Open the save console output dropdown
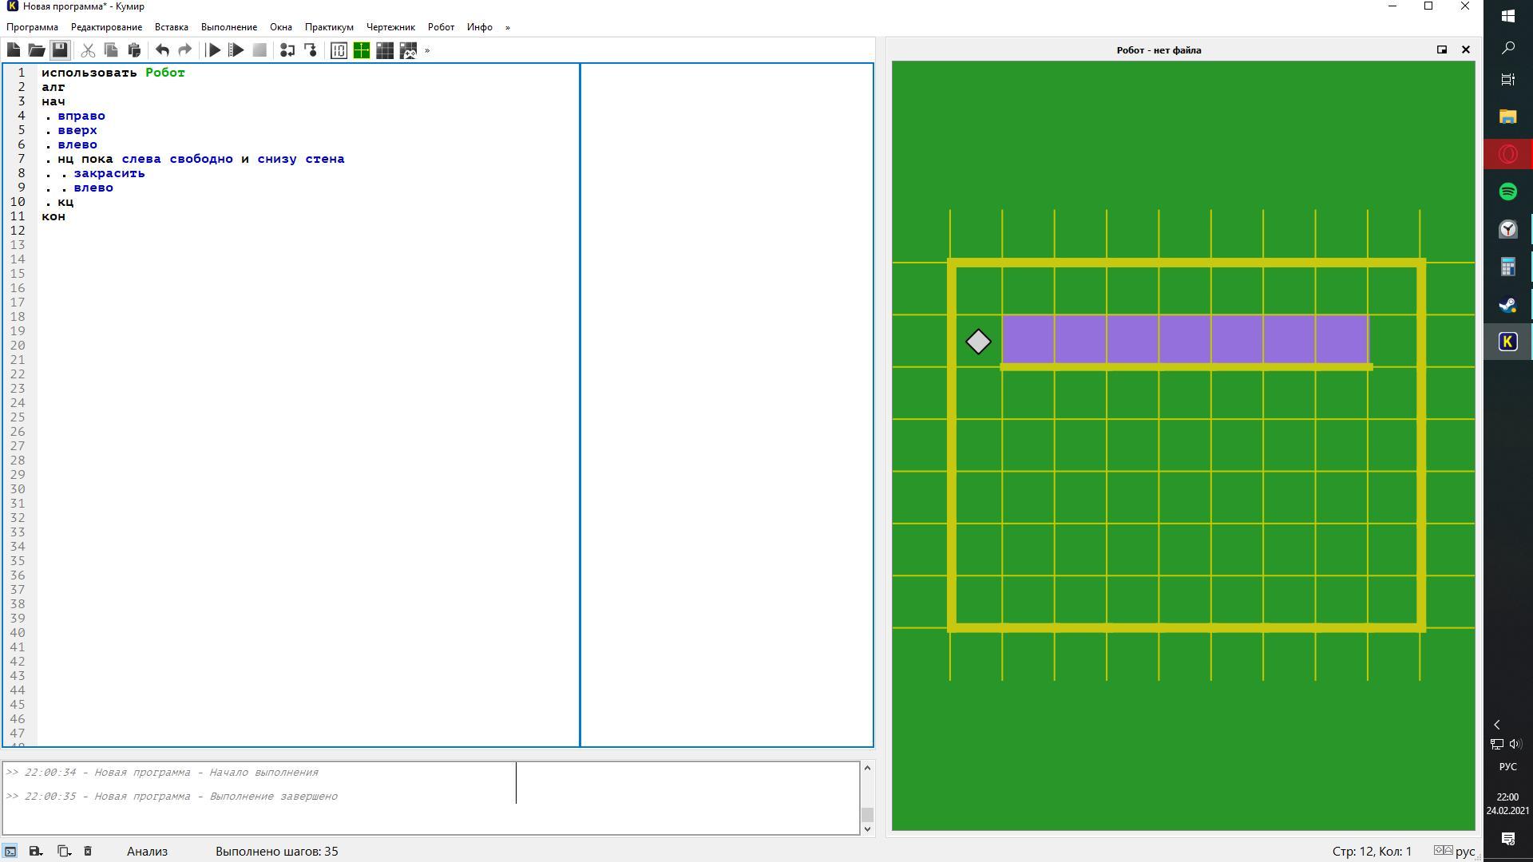Image resolution: width=1533 pixels, height=862 pixels. click(36, 851)
